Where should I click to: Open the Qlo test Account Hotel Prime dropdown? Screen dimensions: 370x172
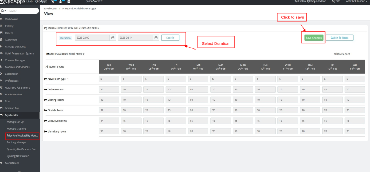pos(65,54)
